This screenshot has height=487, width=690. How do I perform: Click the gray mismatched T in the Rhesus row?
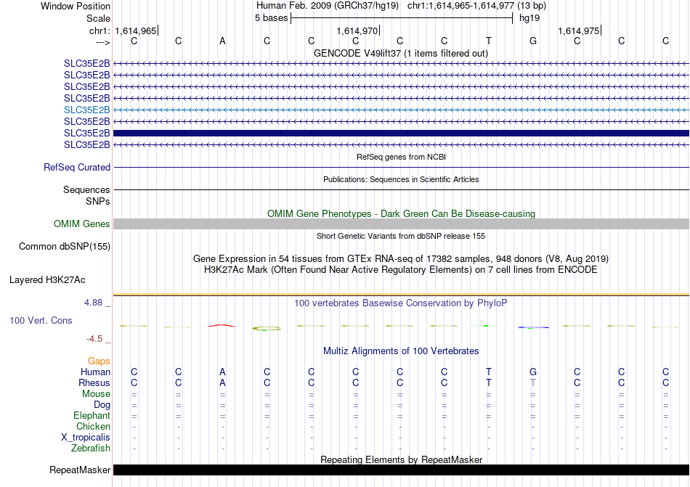(x=533, y=382)
